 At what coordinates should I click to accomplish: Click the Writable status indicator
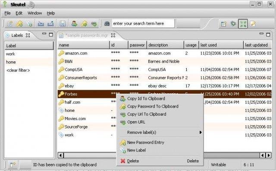[219, 165]
